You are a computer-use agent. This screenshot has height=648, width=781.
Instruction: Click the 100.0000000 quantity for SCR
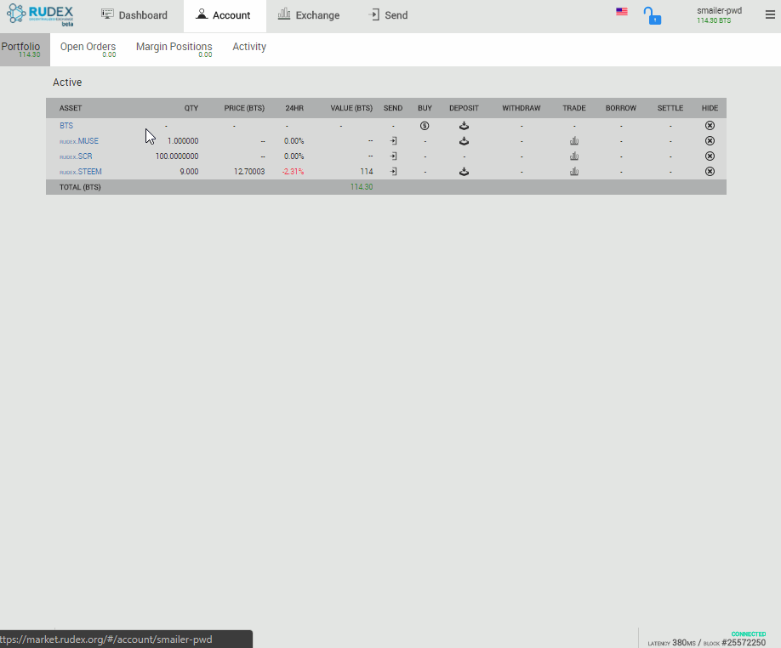coord(177,156)
